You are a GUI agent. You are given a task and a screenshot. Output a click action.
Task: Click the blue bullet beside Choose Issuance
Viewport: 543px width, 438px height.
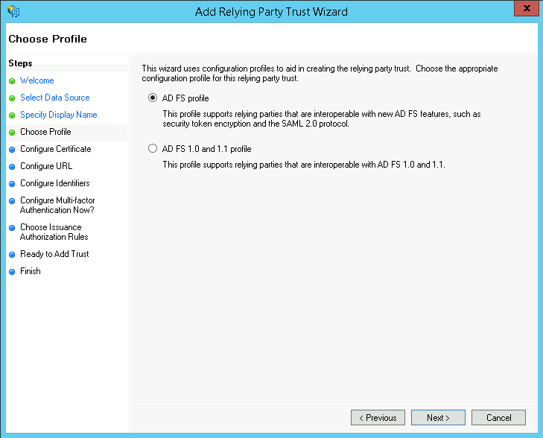pyautogui.click(x=12, y=228)
